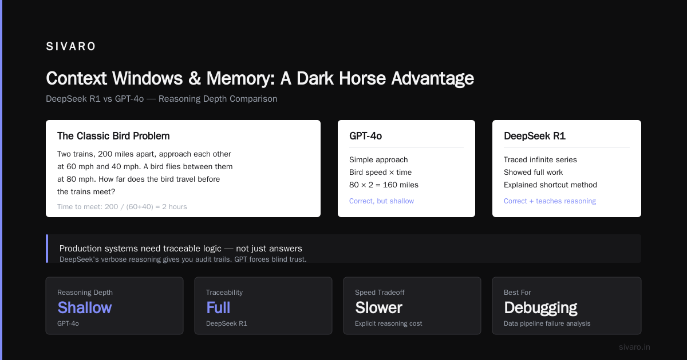Click the SIVARO brand name at top
The image size is (687, 360).
(71, 47)
